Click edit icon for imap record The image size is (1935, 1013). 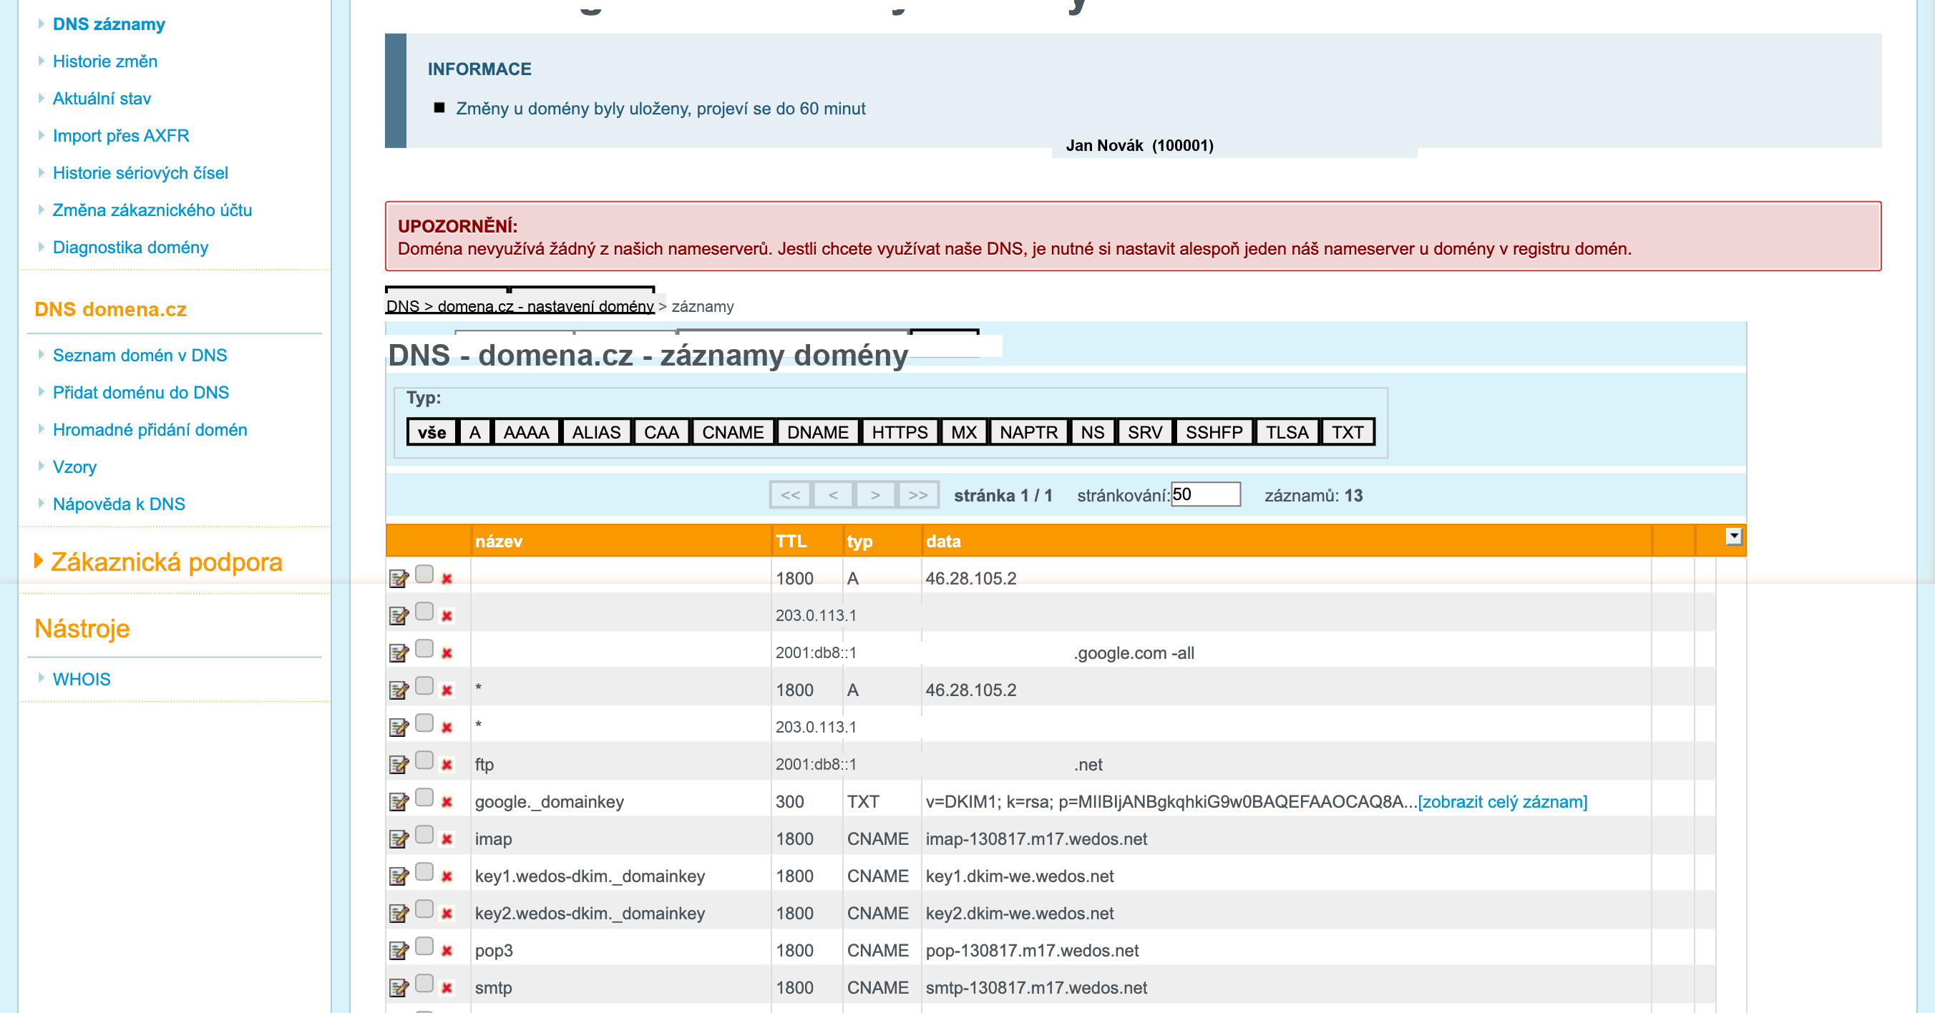click(x=398, y=838)
